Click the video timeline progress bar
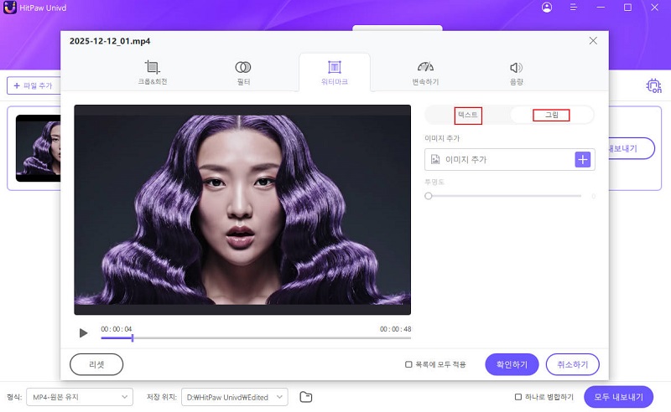Viewport: 671px width, 412px height. 256,338
